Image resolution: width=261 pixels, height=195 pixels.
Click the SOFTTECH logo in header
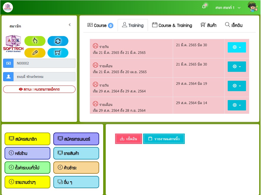tap(8, 7)
